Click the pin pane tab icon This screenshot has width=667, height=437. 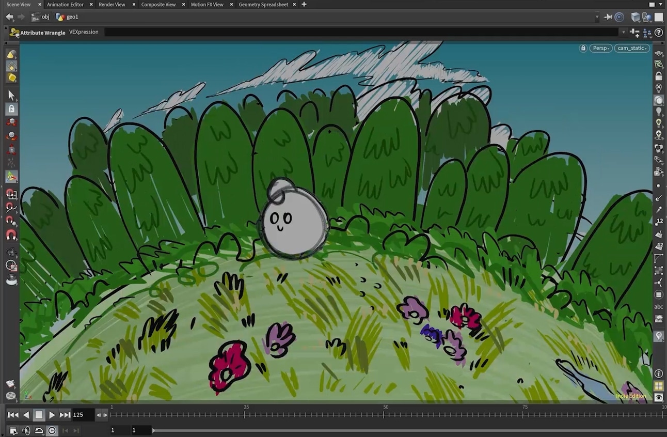pyautogui.click(x=608, y=17)
